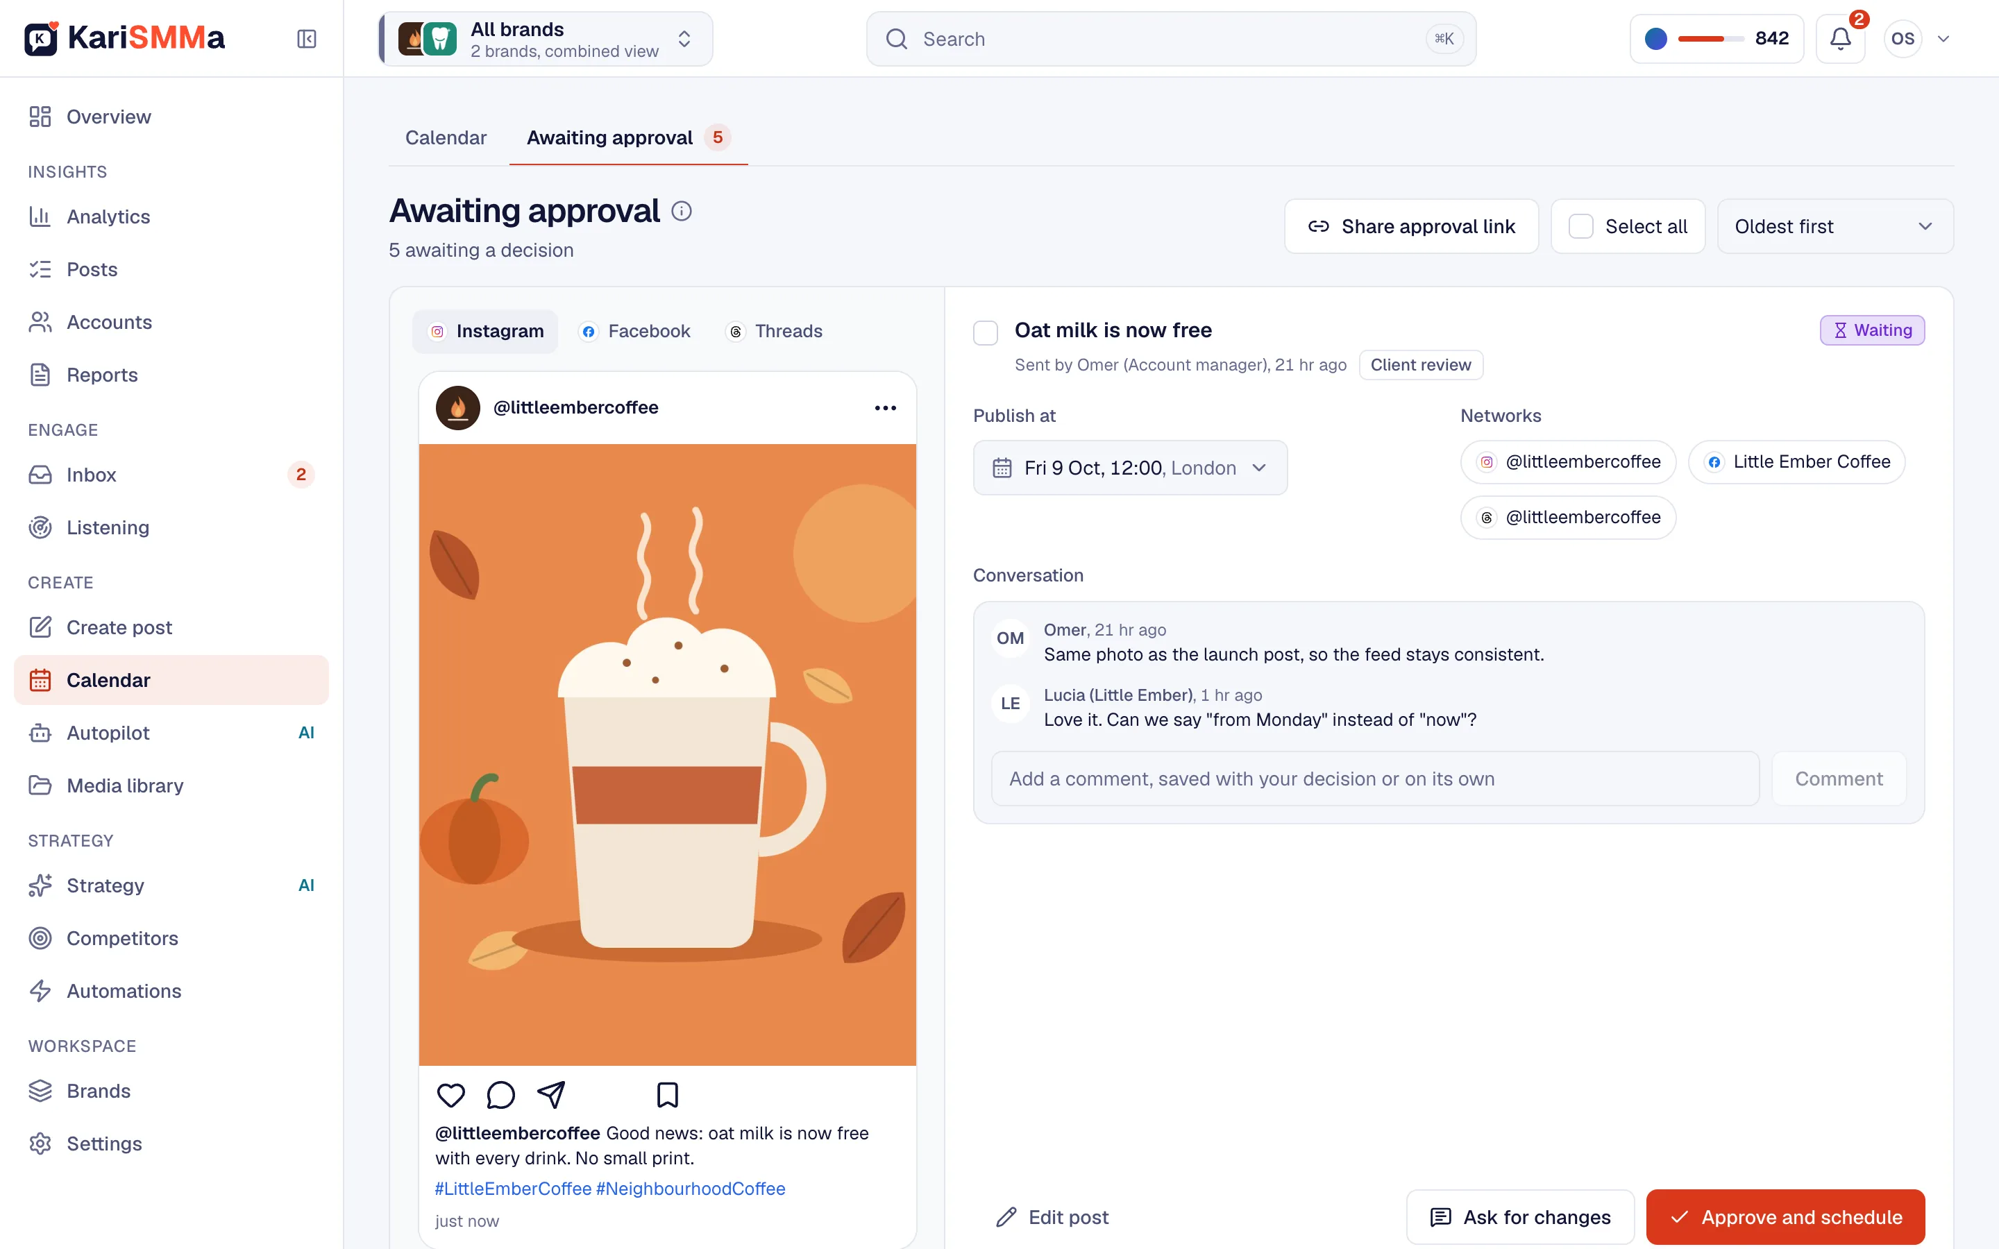1999x1249 pixels.
Task: Select the Instagram preview tab
Action: [486, 331]
